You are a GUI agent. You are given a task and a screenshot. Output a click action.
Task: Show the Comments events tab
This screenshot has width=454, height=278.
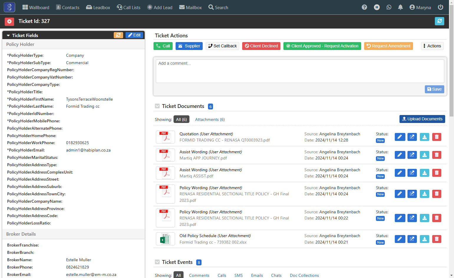[x=199, y=275]
